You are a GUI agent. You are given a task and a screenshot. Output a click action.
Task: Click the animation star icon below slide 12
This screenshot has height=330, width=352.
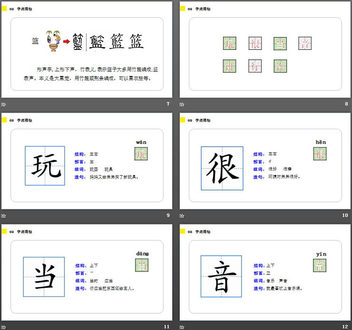pos(182,327)
